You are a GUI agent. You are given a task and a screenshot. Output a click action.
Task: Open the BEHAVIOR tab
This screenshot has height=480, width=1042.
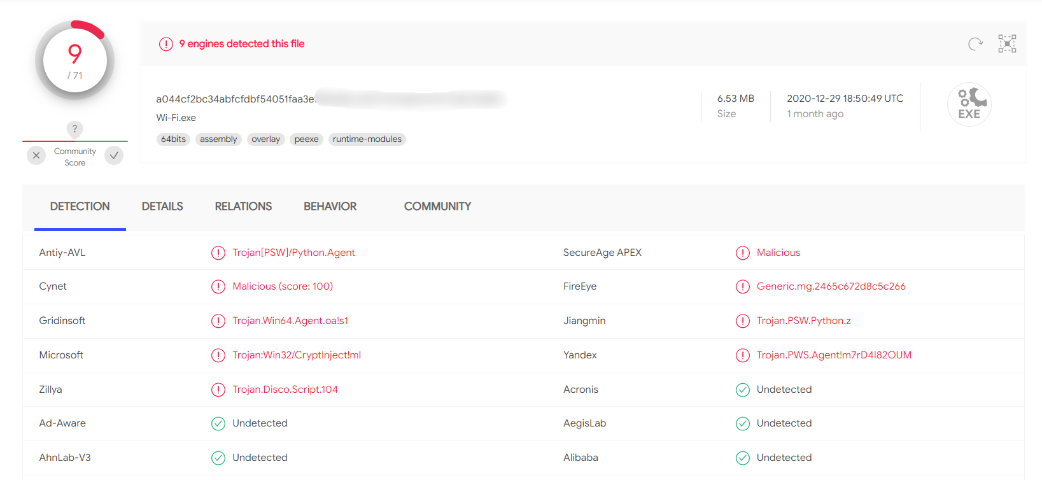(330, 206)
